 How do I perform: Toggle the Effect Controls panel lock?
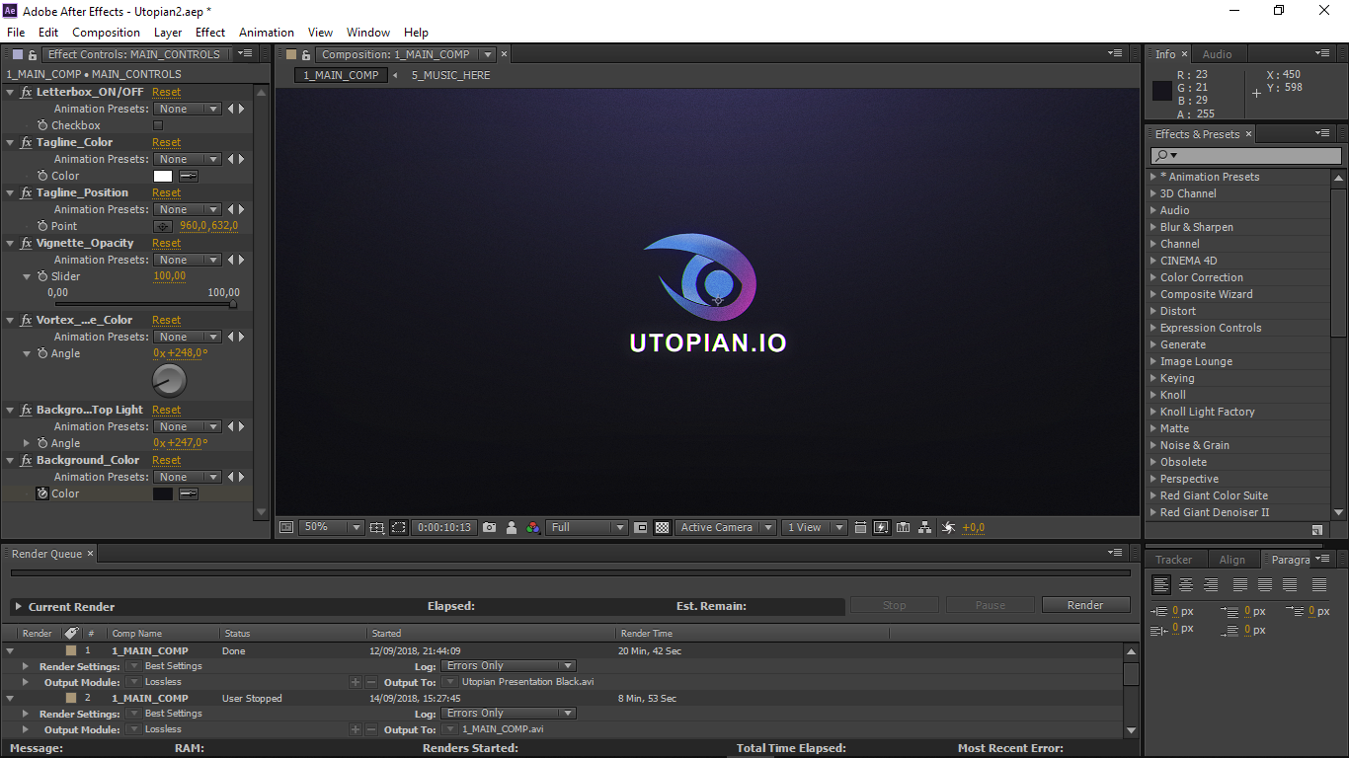pos(33,54)
